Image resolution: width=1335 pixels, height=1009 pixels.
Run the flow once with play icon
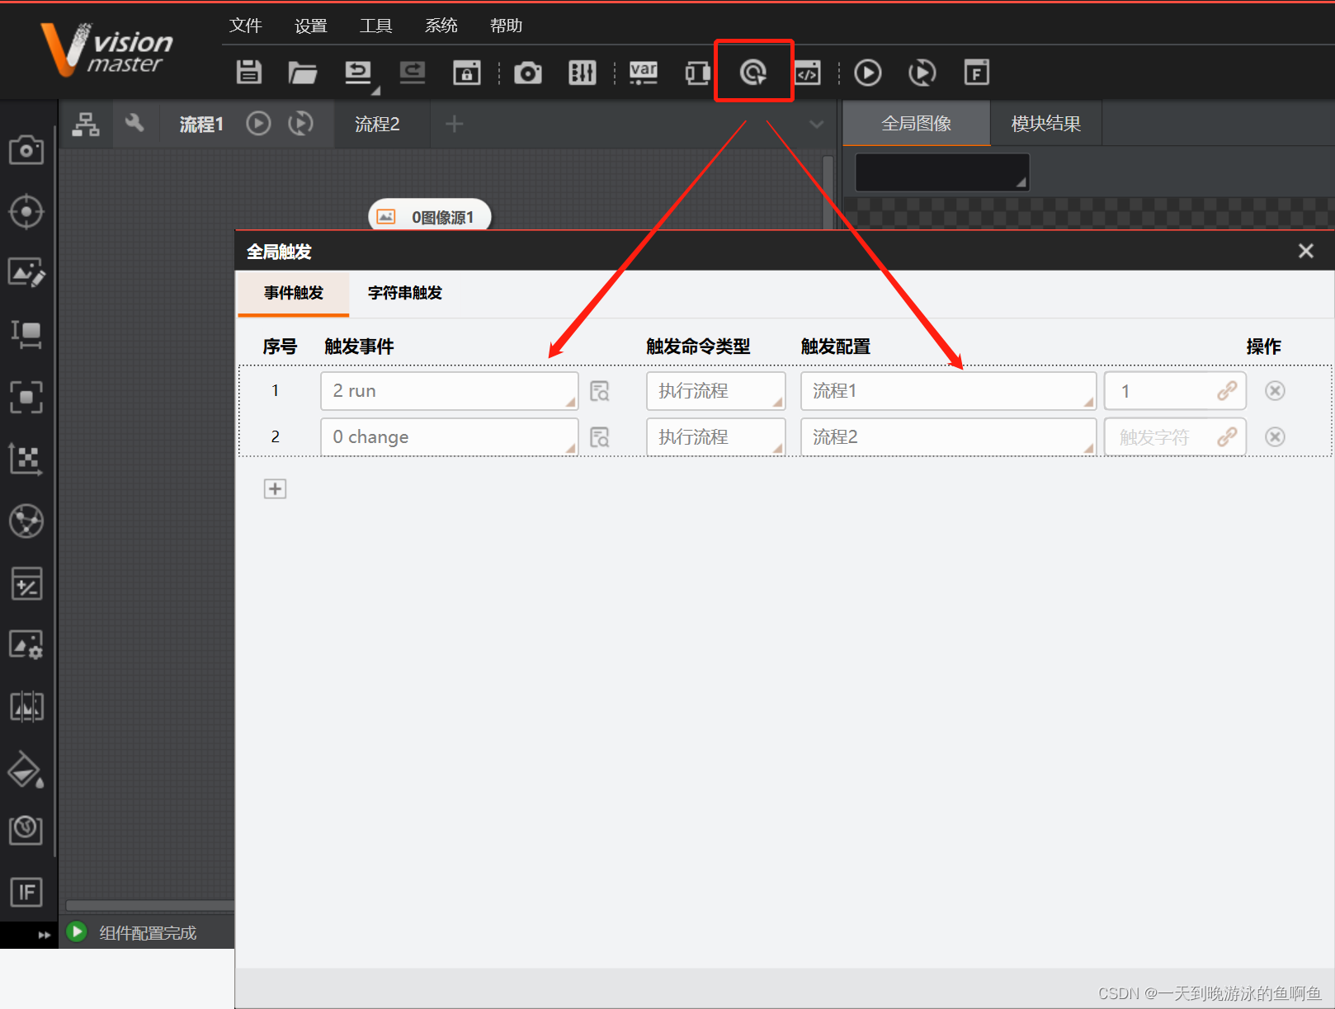point(867,73)
